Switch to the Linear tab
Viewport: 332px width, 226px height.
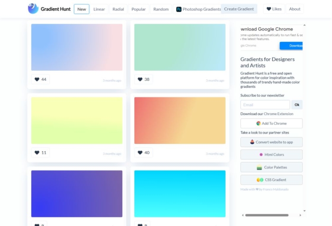99,9
